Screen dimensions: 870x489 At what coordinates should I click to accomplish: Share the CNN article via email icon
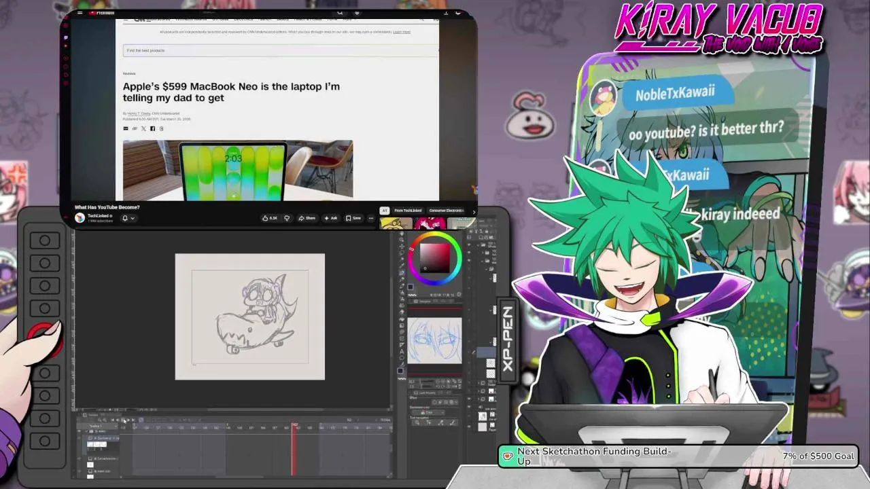tap(126, 128)
